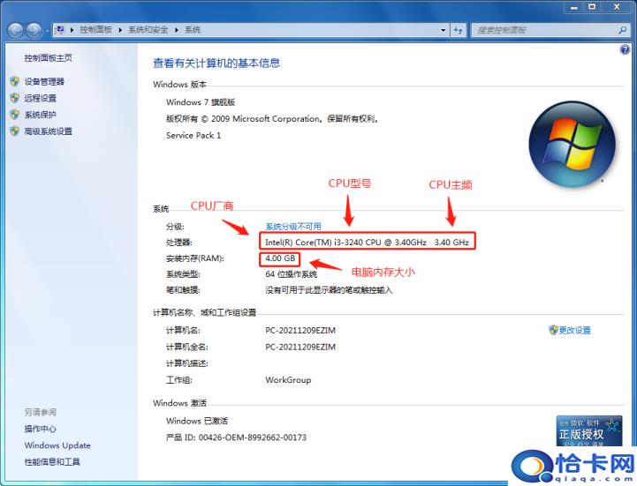Select the WorkGroup workgroup value
Screen dimensions: 637x486
pyautogui.click(x=288, y=380)
